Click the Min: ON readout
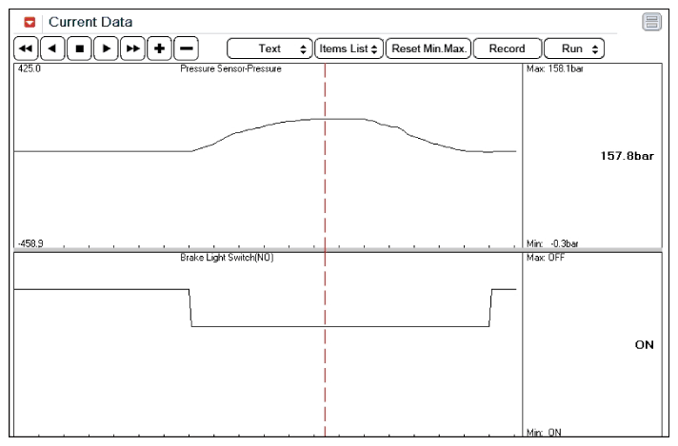The width and height of the screenshot is (678, 446). (544, 432)
